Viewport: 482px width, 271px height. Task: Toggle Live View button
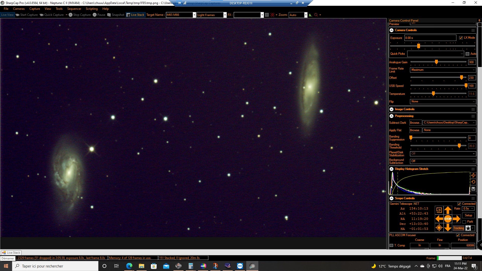pyautogui.click(x=7, y=15)
